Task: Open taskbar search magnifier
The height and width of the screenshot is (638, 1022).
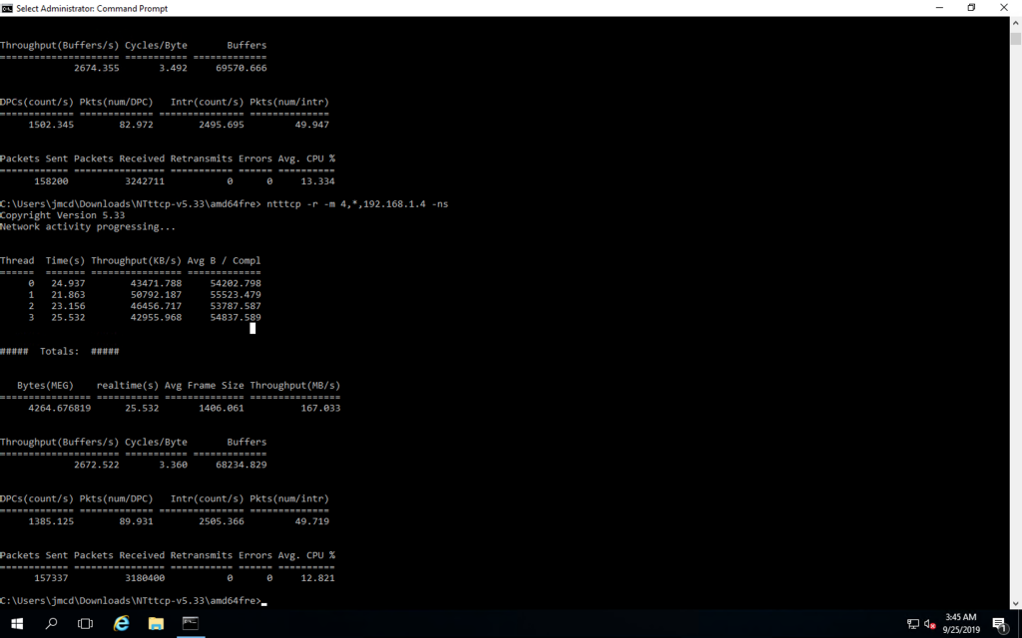Action: pyautogui.click(x=52, y=624)
